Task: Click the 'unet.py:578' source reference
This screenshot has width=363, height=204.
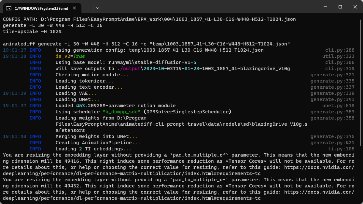Action: click(x=338, y=106)
